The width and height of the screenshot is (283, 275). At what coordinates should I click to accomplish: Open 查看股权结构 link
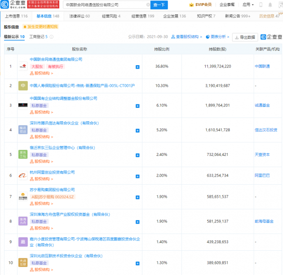[186, 37]
